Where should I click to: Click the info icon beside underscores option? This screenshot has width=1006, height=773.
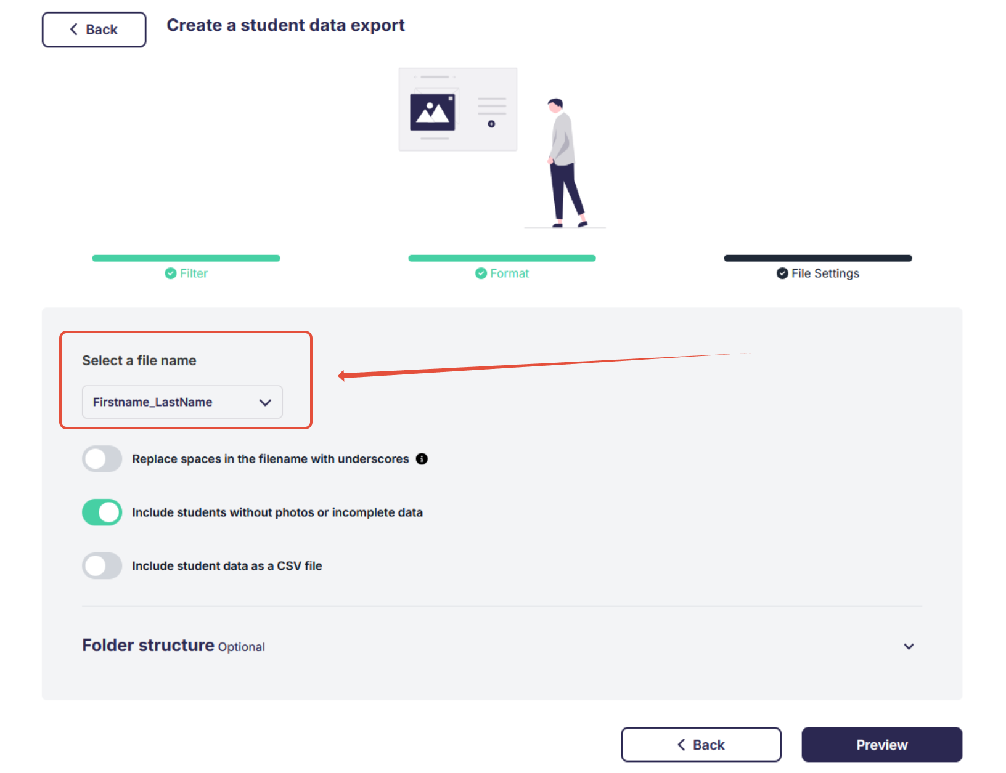(422, 459)
